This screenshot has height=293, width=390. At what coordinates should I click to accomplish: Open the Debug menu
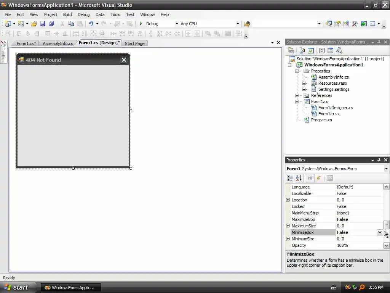click(83, 14)
